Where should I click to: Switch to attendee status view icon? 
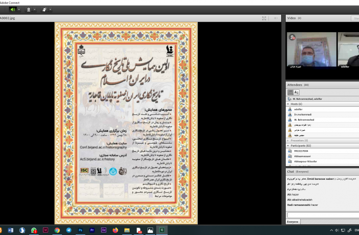coord(297,92)
